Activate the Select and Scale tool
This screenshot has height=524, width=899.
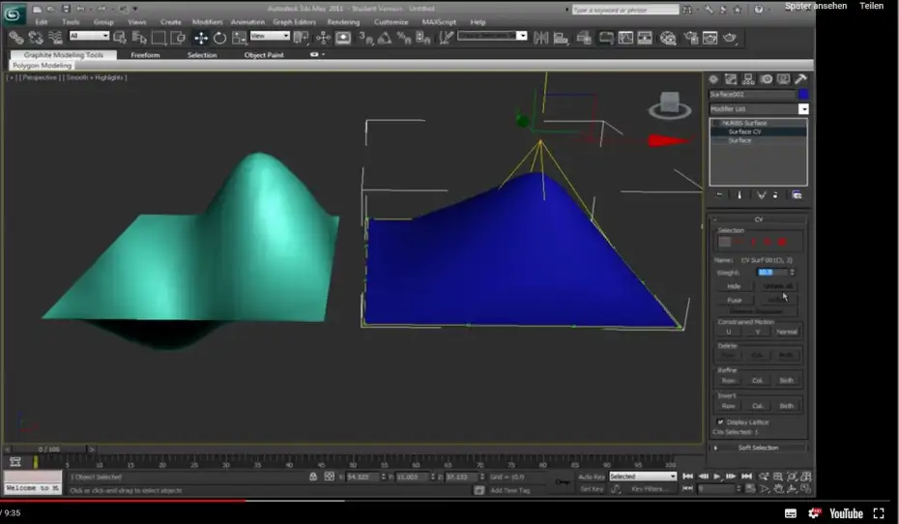point(239,38)
